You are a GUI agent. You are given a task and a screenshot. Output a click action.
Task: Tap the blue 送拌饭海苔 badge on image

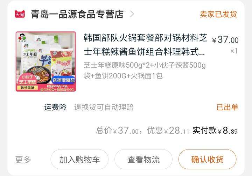(x=64, y=80)
